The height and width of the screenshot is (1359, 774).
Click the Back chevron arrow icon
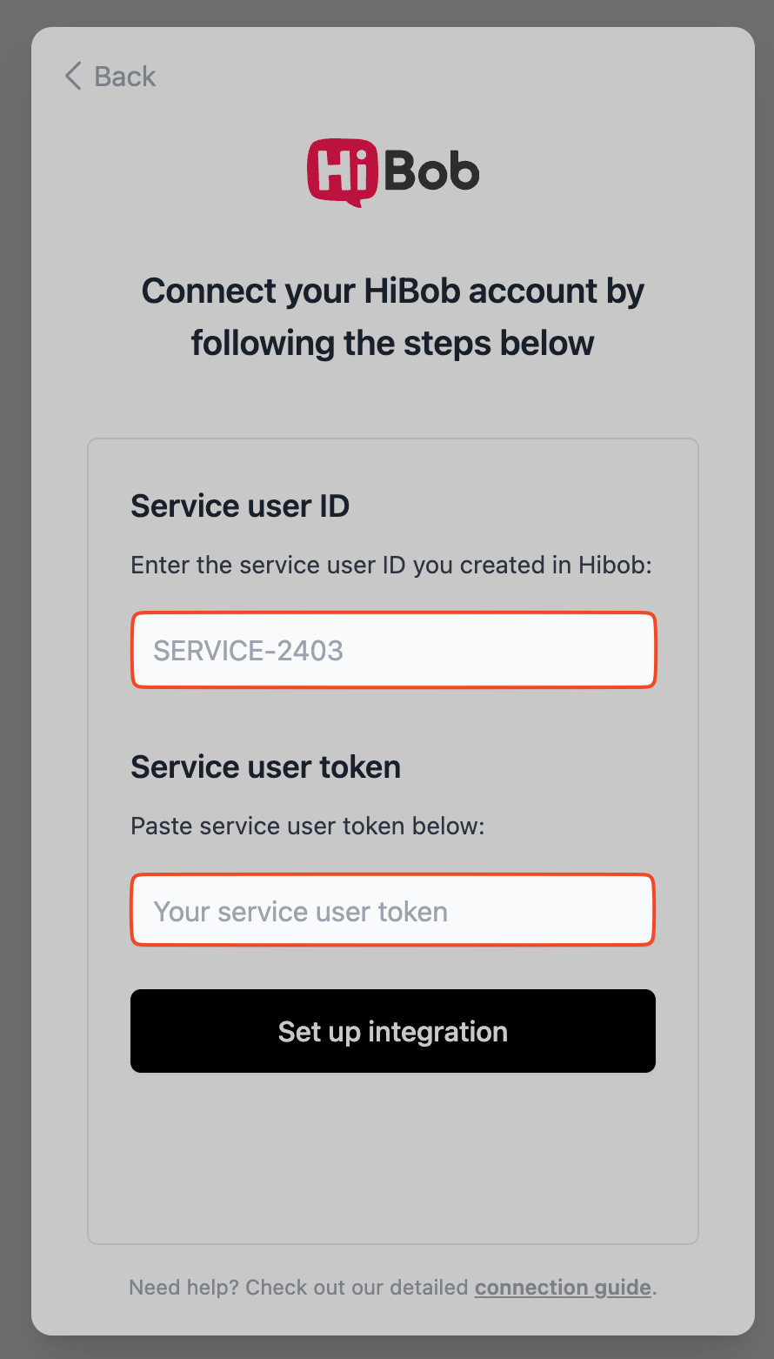pyautogui.click(x=74, y=77)
